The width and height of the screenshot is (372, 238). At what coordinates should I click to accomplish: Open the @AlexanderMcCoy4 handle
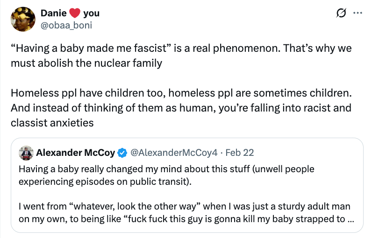[x=175, y=153]
